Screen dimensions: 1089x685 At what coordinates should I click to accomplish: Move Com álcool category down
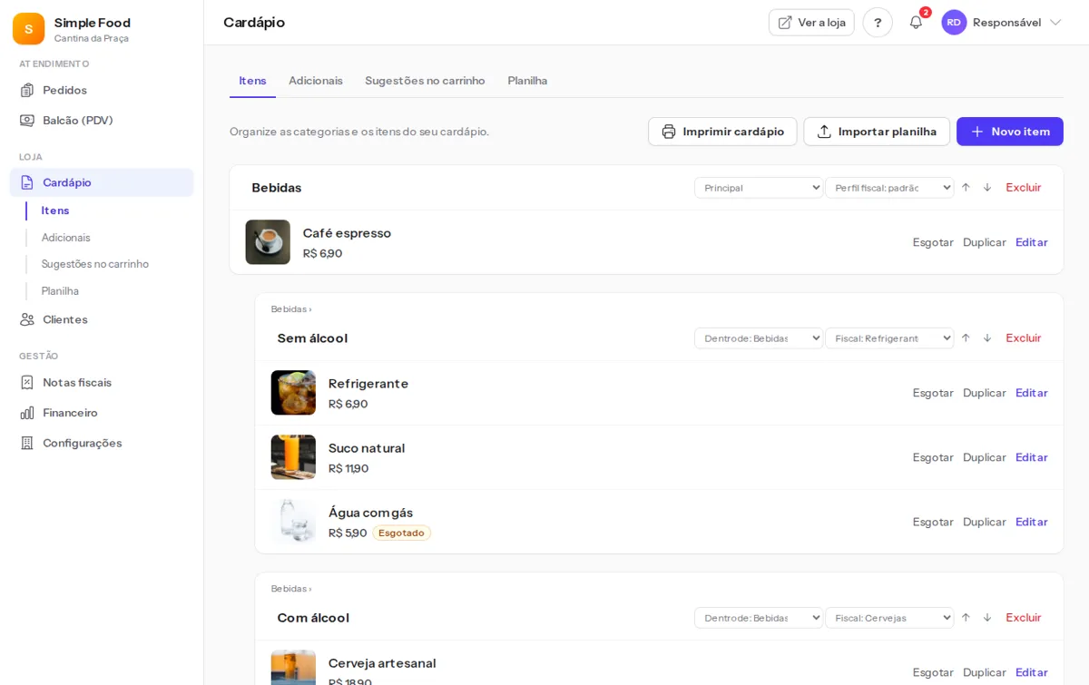pos(987,618)
